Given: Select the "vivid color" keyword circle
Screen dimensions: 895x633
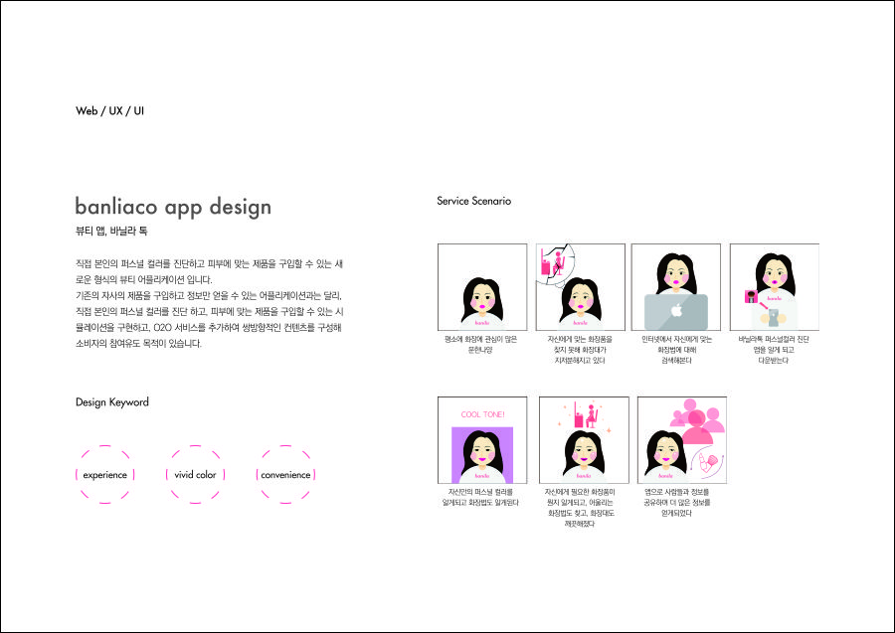Looking at the screenshot, I should tap(195, 474).
